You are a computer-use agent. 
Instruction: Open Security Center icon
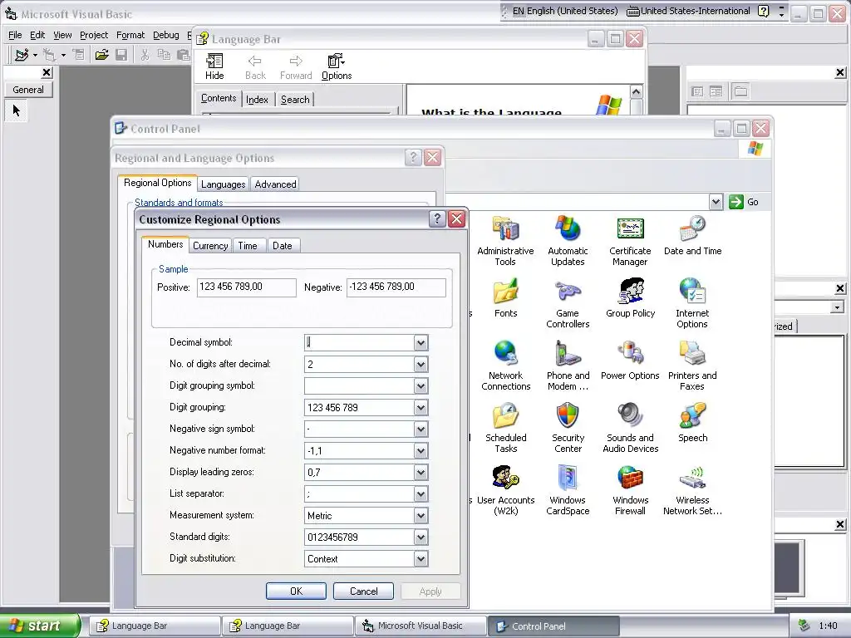(x=568, y=428)
